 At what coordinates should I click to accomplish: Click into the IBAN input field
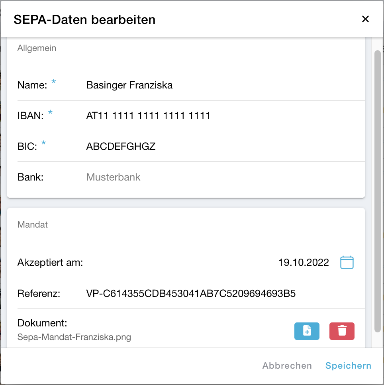[x=148, y=116]
